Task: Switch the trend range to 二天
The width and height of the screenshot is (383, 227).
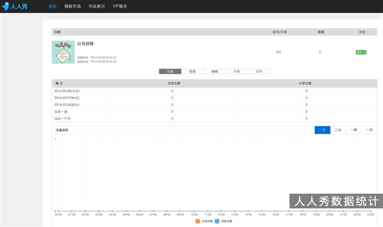Action: click(338, 130)
